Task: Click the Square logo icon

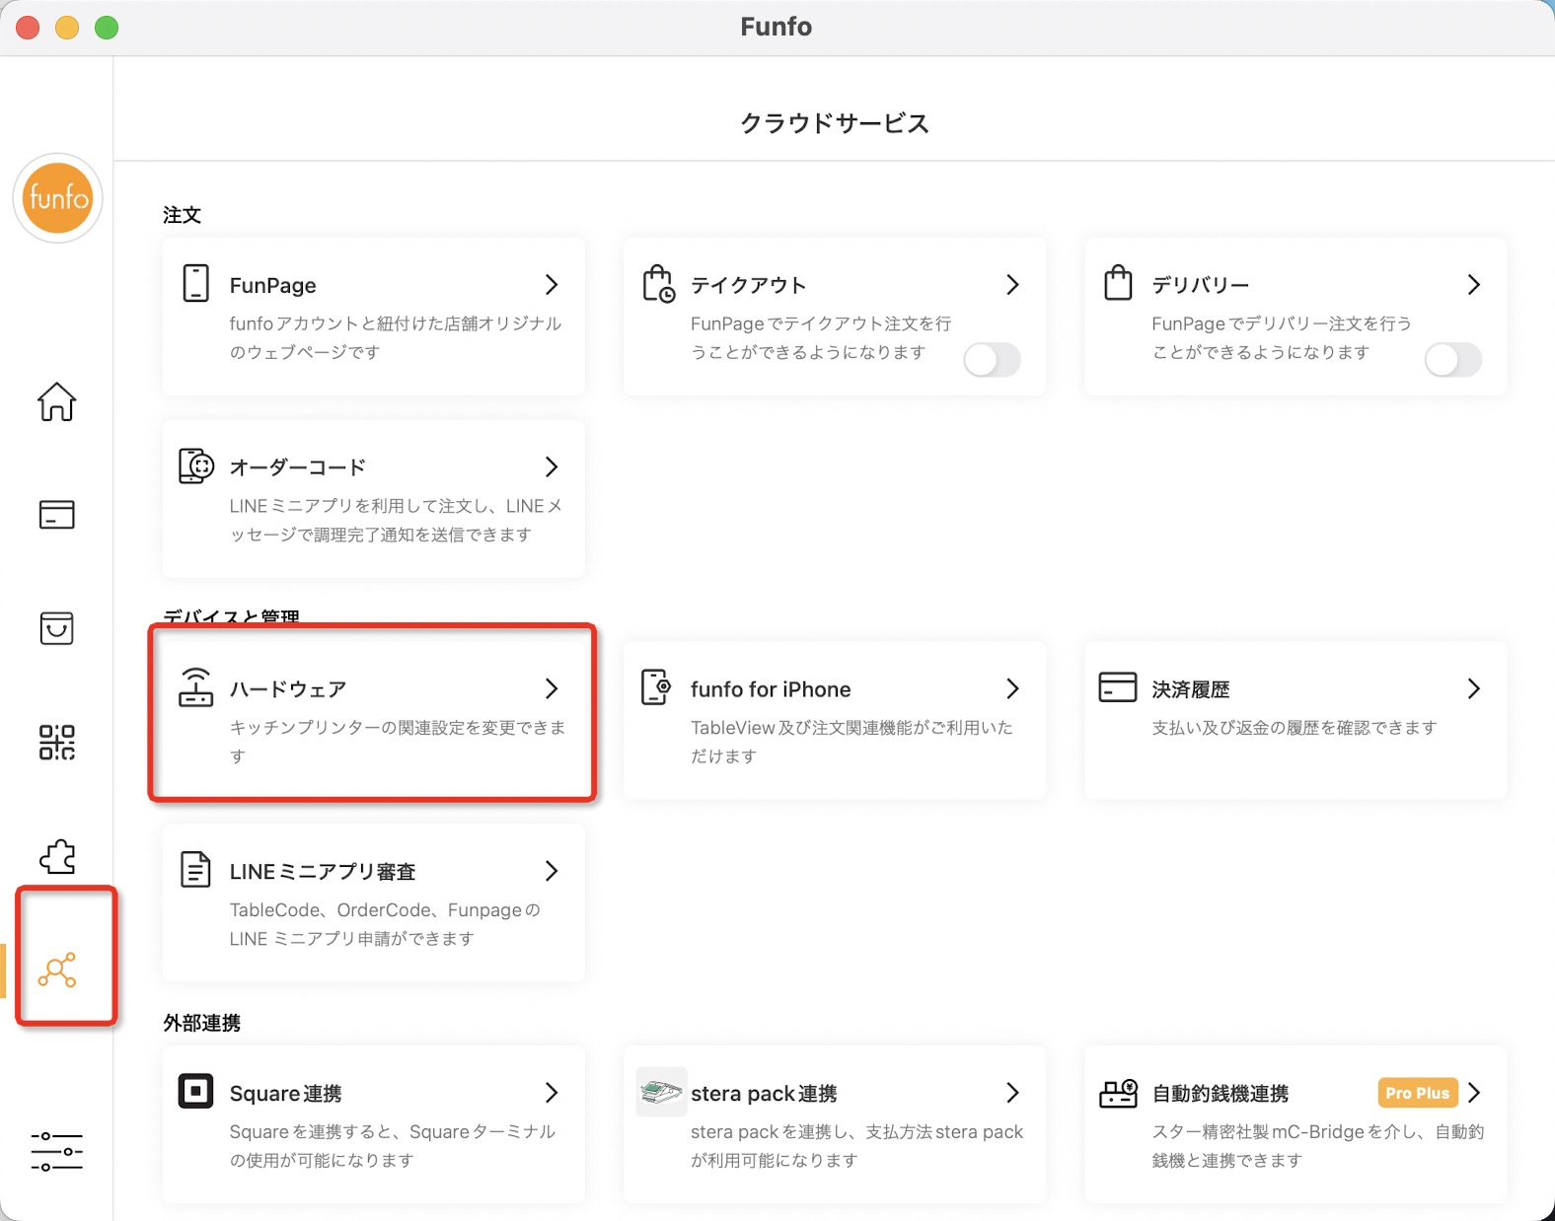Action: (195, 1092)
